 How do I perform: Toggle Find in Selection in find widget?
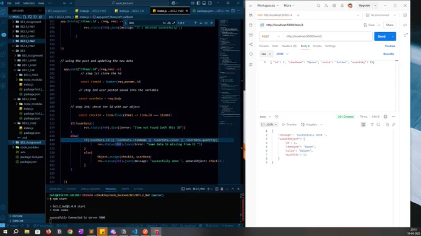point(206,23)
